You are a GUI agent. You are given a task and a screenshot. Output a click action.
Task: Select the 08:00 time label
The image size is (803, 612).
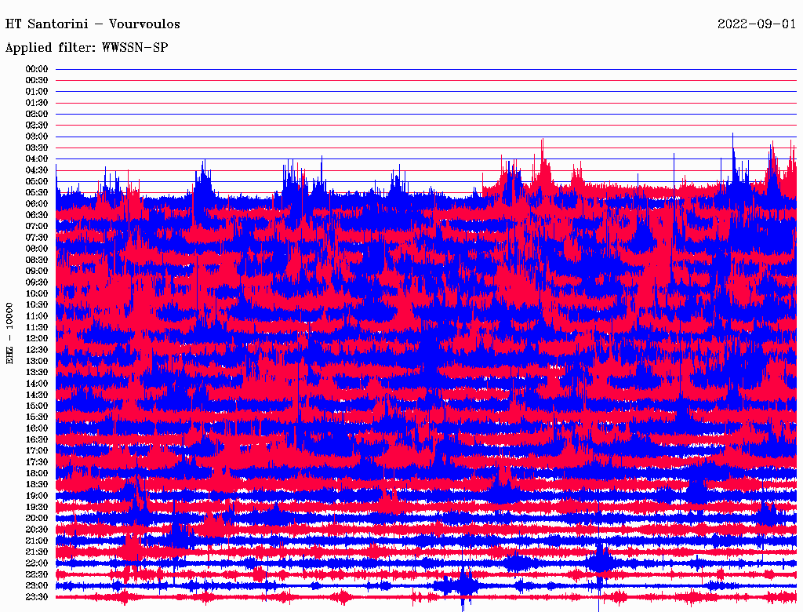37,249
